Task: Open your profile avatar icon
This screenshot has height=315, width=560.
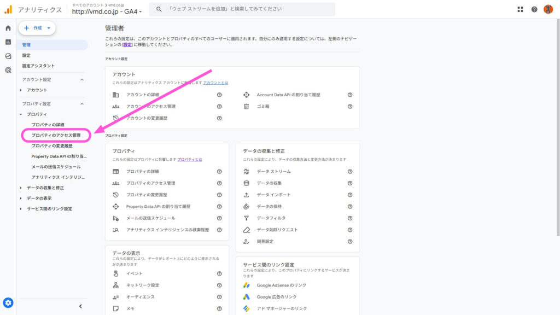Action: 549,8
